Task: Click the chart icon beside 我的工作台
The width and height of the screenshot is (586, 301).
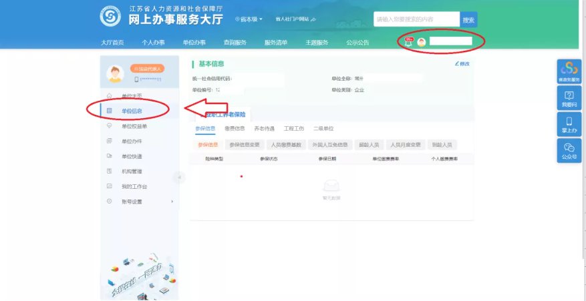Action: pyautogui.click(x=110, y=186)
